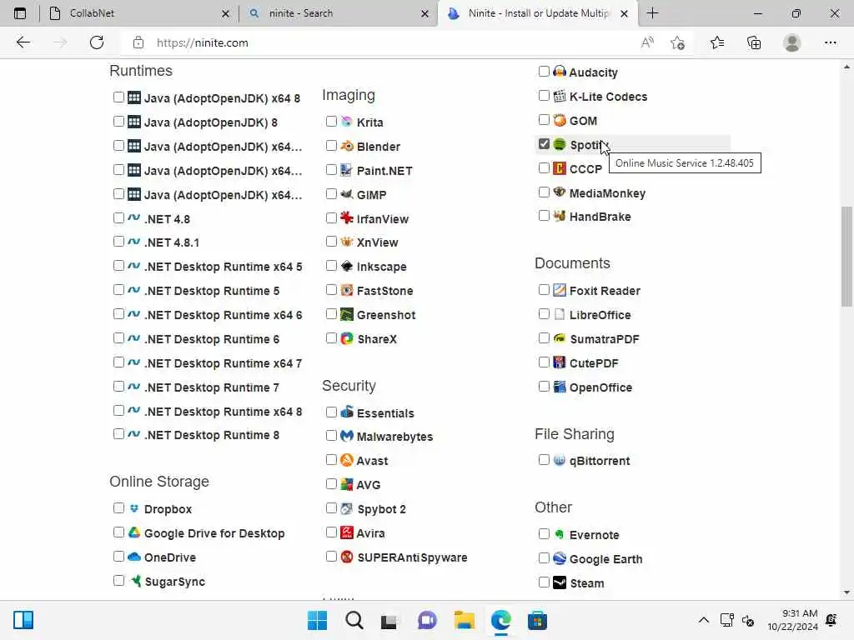Click the ShareX icon

point(346,338)
